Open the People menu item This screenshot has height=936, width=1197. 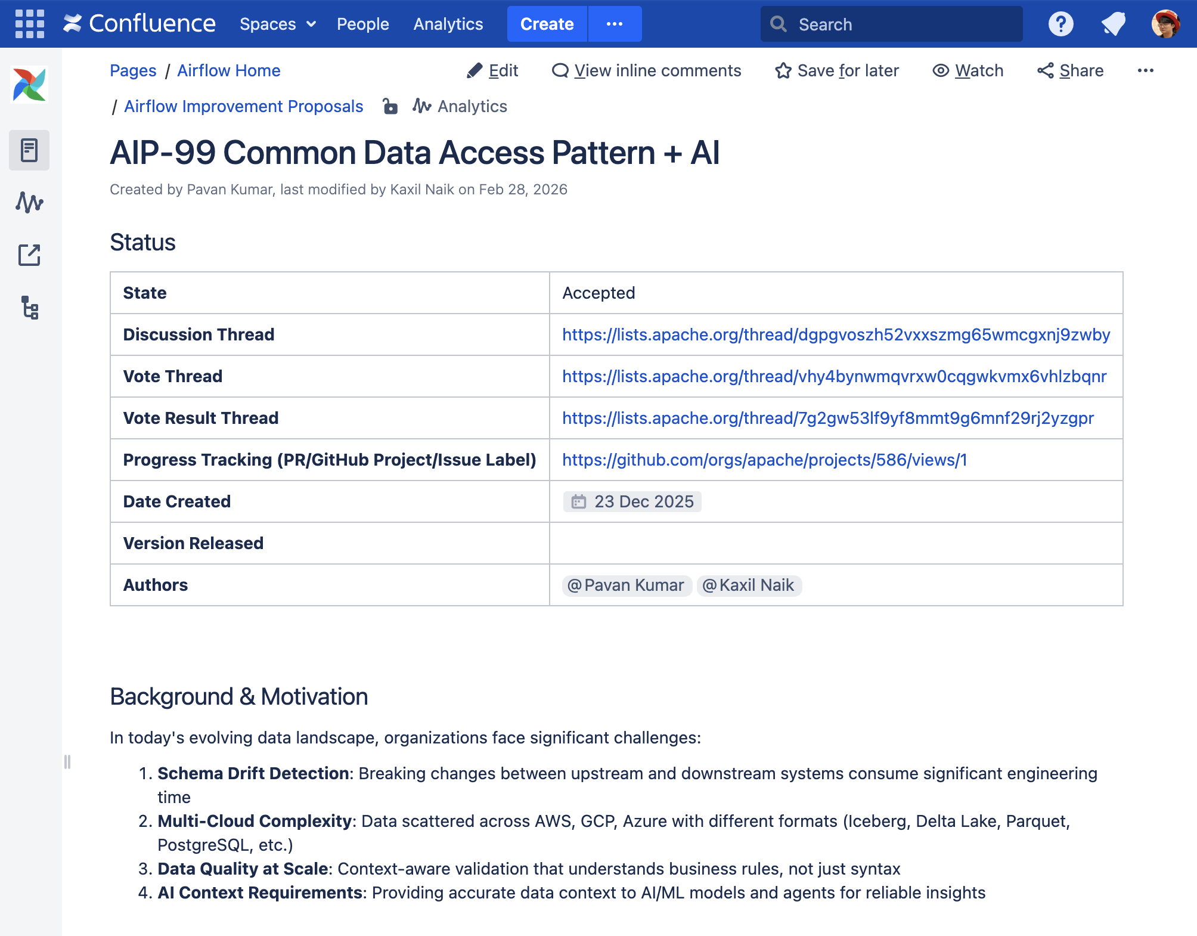pos(362,24)
